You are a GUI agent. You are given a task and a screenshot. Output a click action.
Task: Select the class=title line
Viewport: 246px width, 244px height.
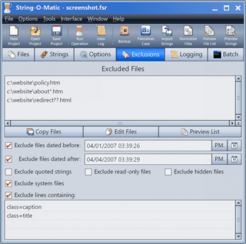20,216
